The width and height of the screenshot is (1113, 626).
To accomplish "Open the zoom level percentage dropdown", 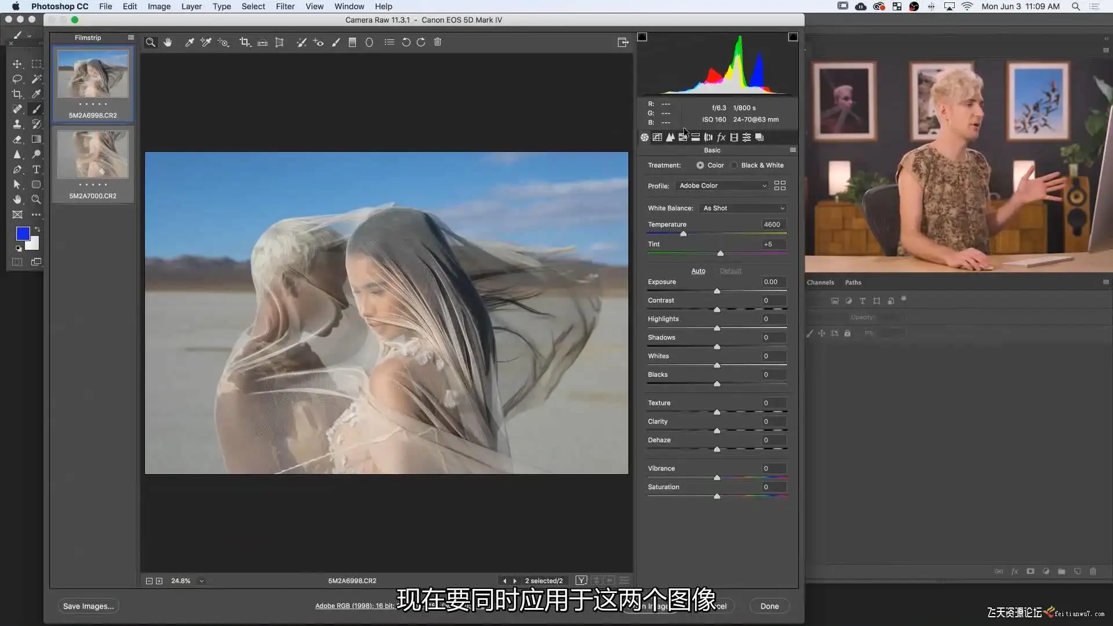I will [x=202, y=581].
